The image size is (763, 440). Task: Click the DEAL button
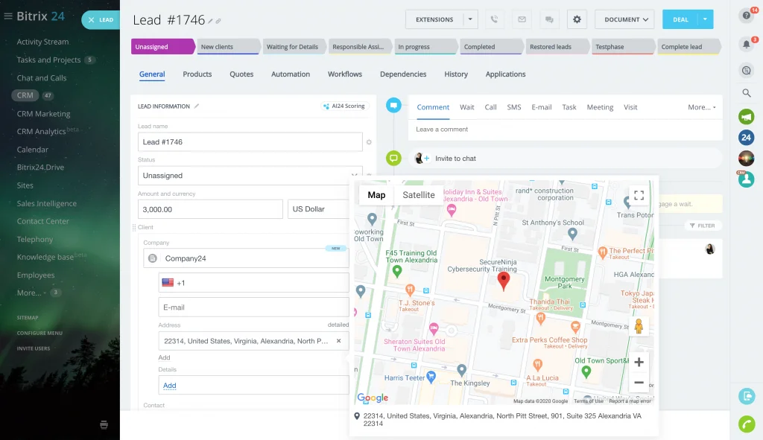pyautogui.click(x=680, y=19)
